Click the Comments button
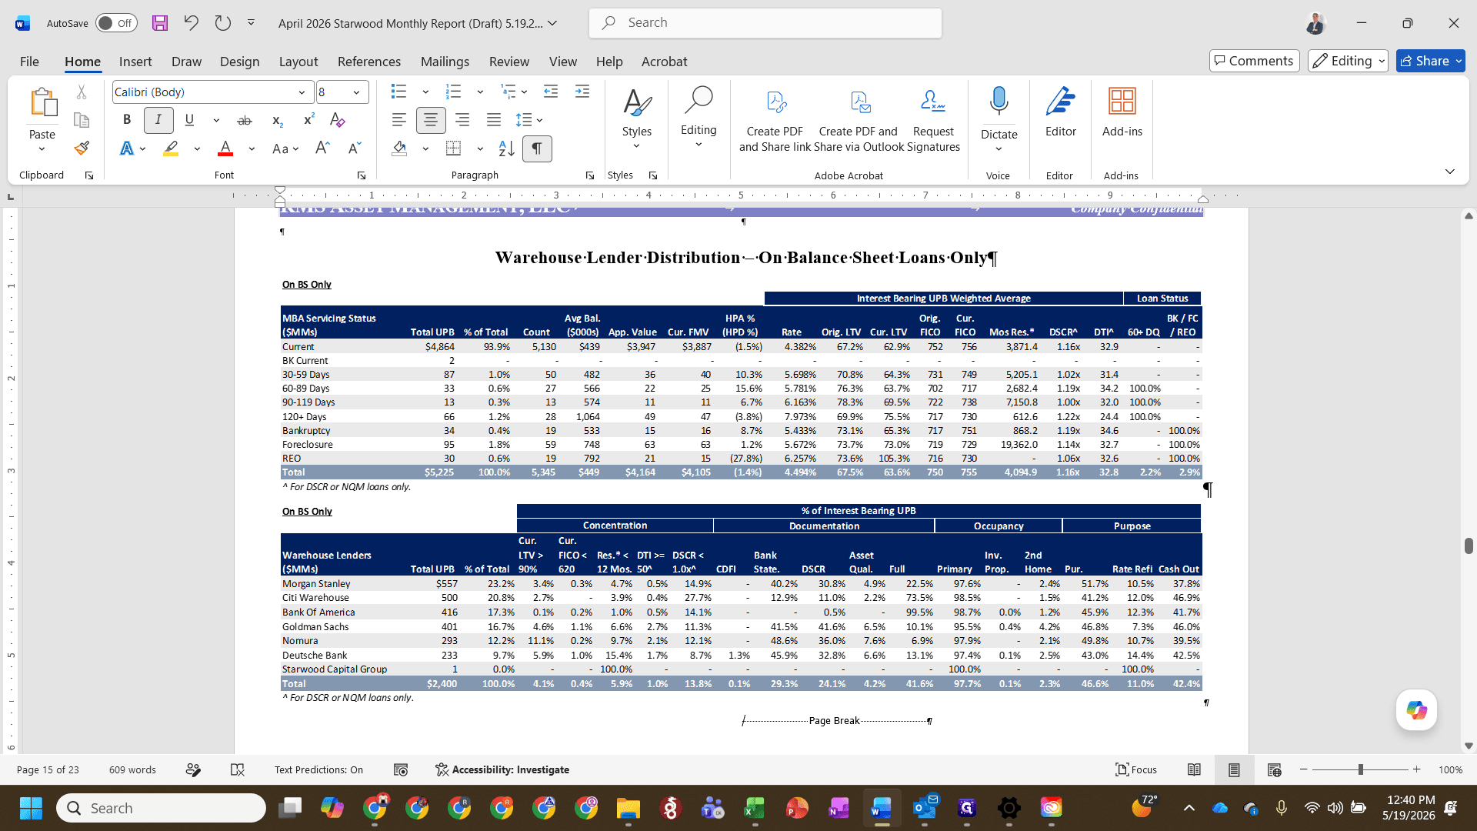This screenshot has height=831, width=1477. (1254, 61)
